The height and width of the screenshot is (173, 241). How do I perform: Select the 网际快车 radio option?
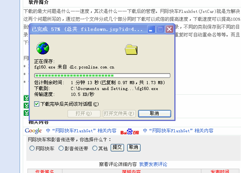click(32, 148)
